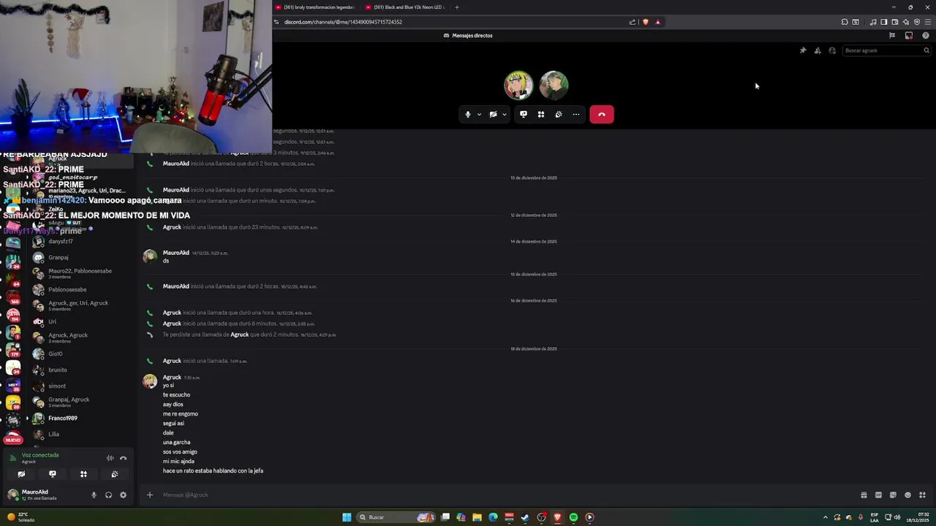Open sticker picker
936x526 pixels.
pos(893,495)
